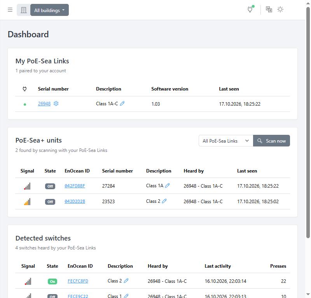Click signal strength icon for 042FD8BF
Viewport: 311px width, 298px height.
pos(27,186)
